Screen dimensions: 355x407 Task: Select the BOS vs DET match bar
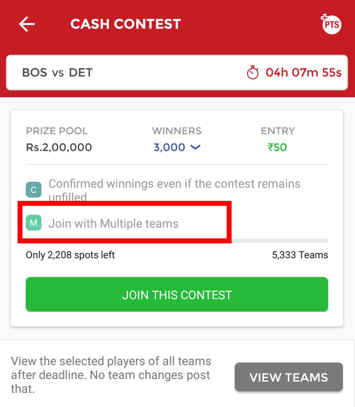click(x=177, y=72)
